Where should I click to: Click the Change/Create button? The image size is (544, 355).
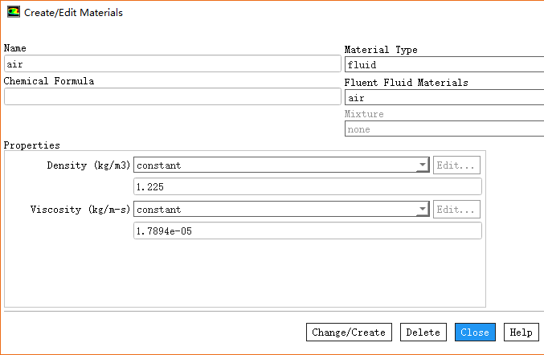pos(349,333)
